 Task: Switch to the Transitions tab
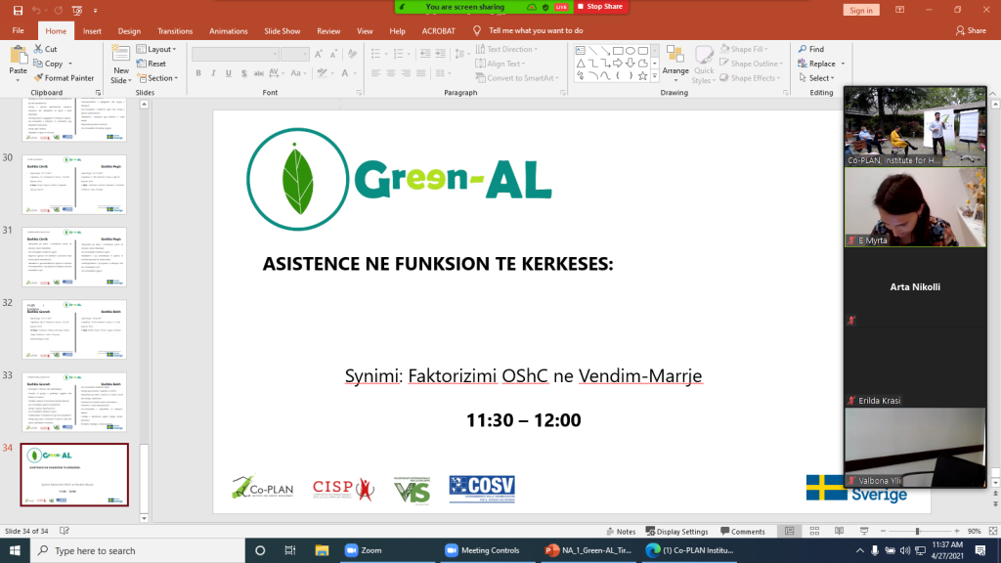click(175, 30)
